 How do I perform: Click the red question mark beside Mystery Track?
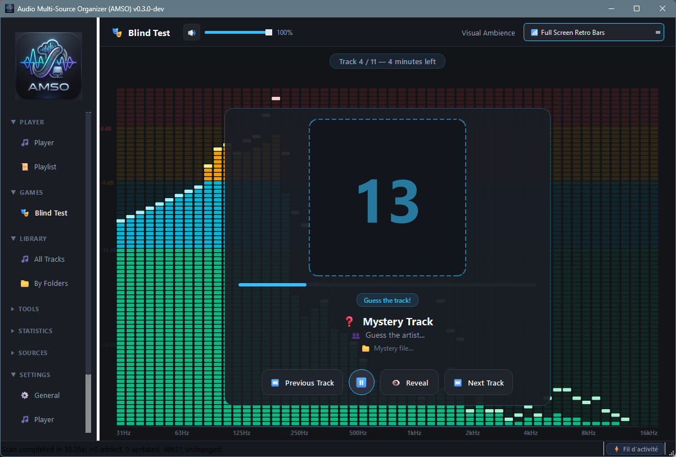(349, 321)
